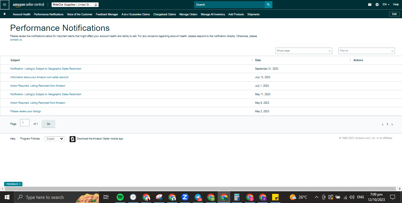Go to previous page arrow
402x203 pixels.
coord(383,125)
